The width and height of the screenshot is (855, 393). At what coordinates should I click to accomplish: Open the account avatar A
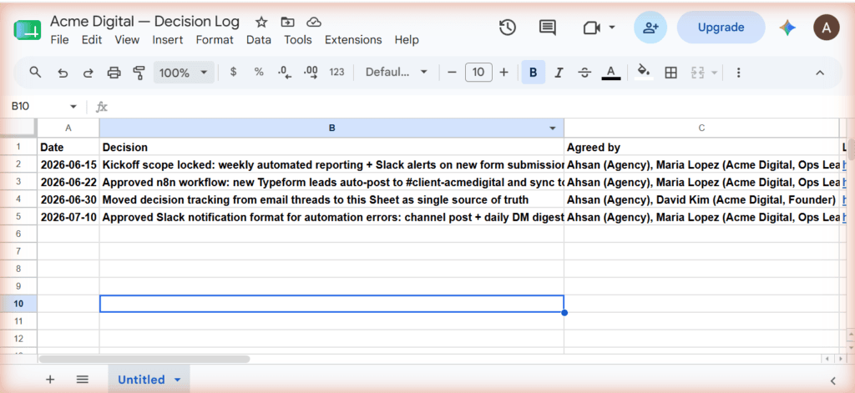[x=827, y=28]
